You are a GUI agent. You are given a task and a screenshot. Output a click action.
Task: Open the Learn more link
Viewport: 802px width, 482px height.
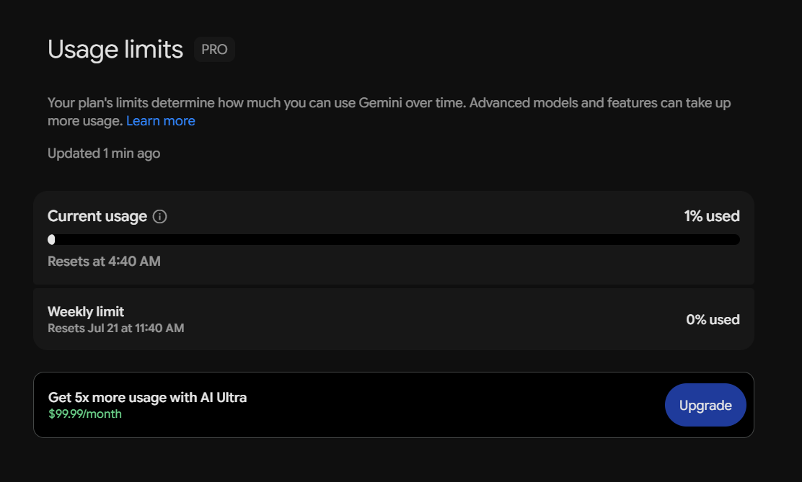(161, 121)
